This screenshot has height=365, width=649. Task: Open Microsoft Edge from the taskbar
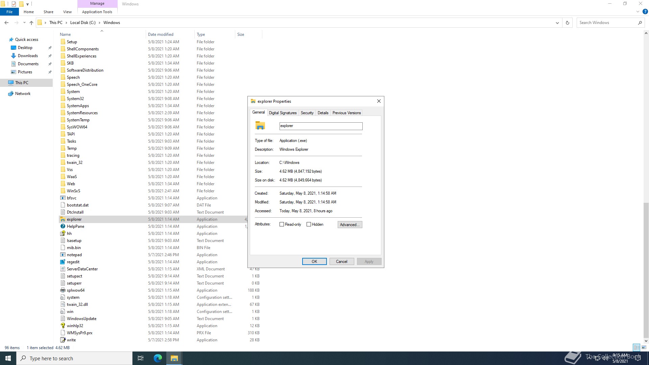point(158,358)
